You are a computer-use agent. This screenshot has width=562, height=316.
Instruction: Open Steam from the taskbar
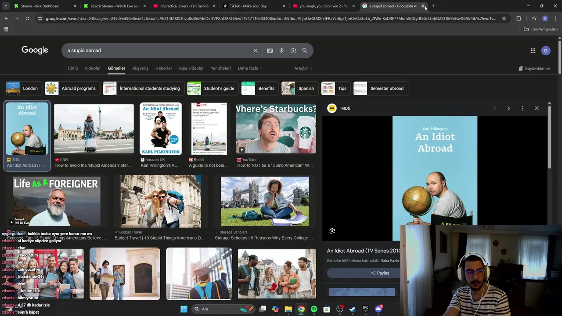click(x=352, y=309)
